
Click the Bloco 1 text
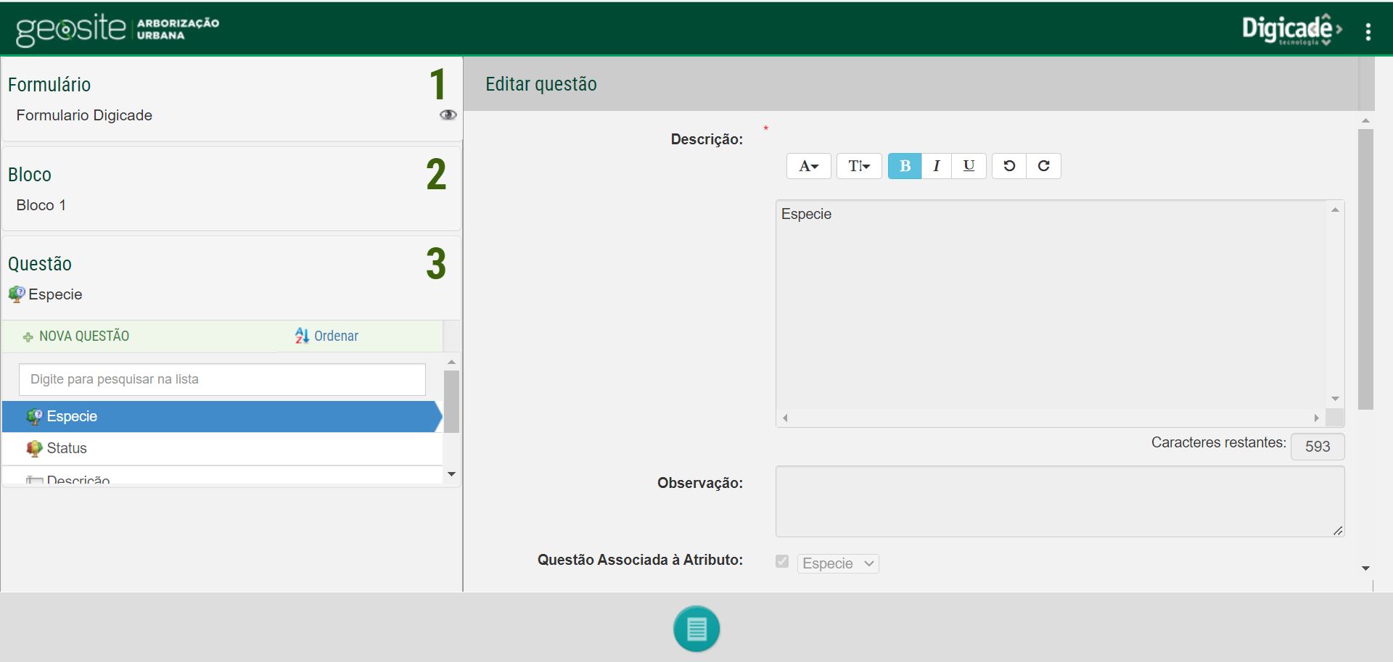(x=41, y=205)
